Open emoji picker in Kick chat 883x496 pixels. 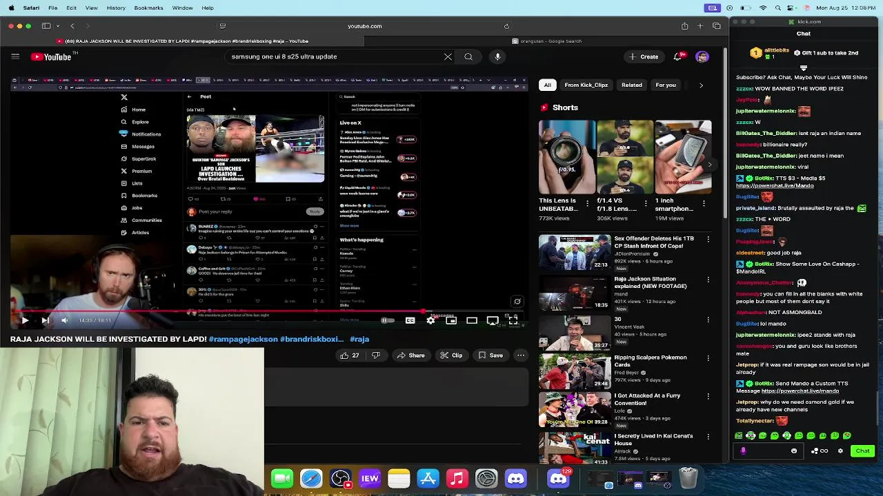point(794,451)
